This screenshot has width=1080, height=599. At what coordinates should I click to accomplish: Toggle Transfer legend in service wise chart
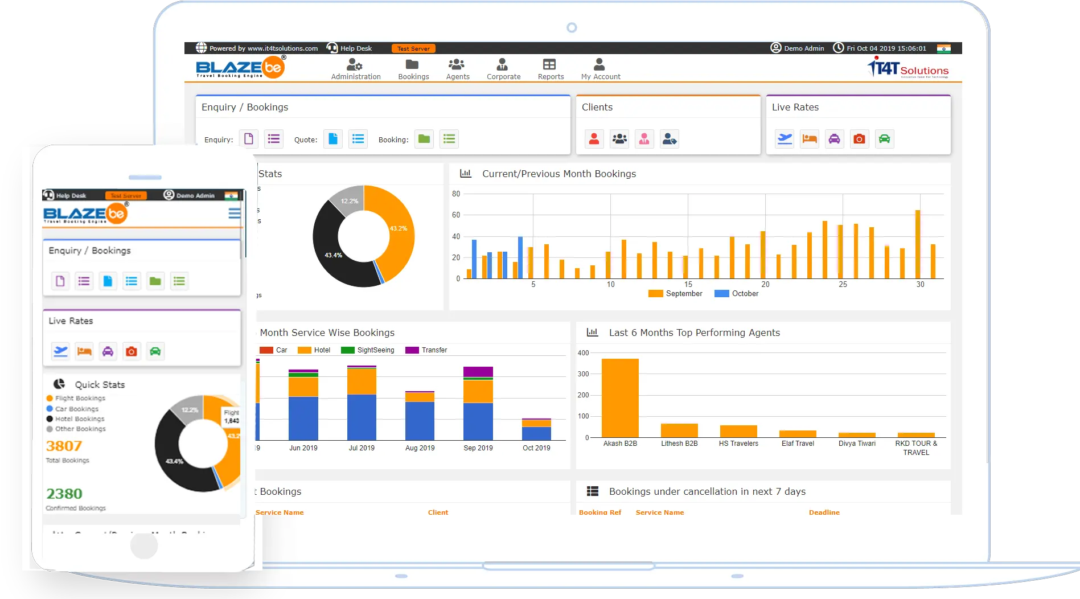point(426,350)
